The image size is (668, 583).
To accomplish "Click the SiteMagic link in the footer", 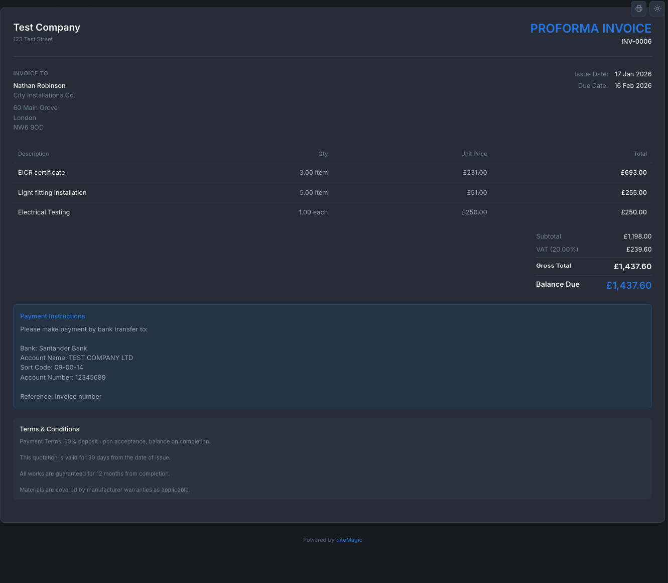I will click(x=349, y=540).
